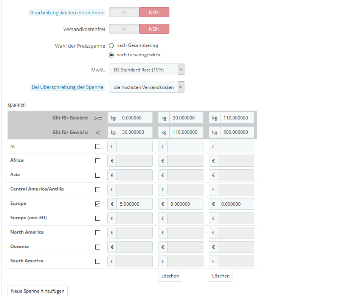This screenshot has height=296, width=363.
Task: Edit Europa price 9.000000 field
Action: (x=185, y=204)
